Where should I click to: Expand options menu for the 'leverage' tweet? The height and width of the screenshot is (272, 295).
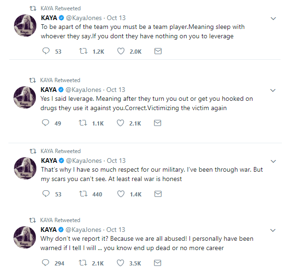(274, 90)
